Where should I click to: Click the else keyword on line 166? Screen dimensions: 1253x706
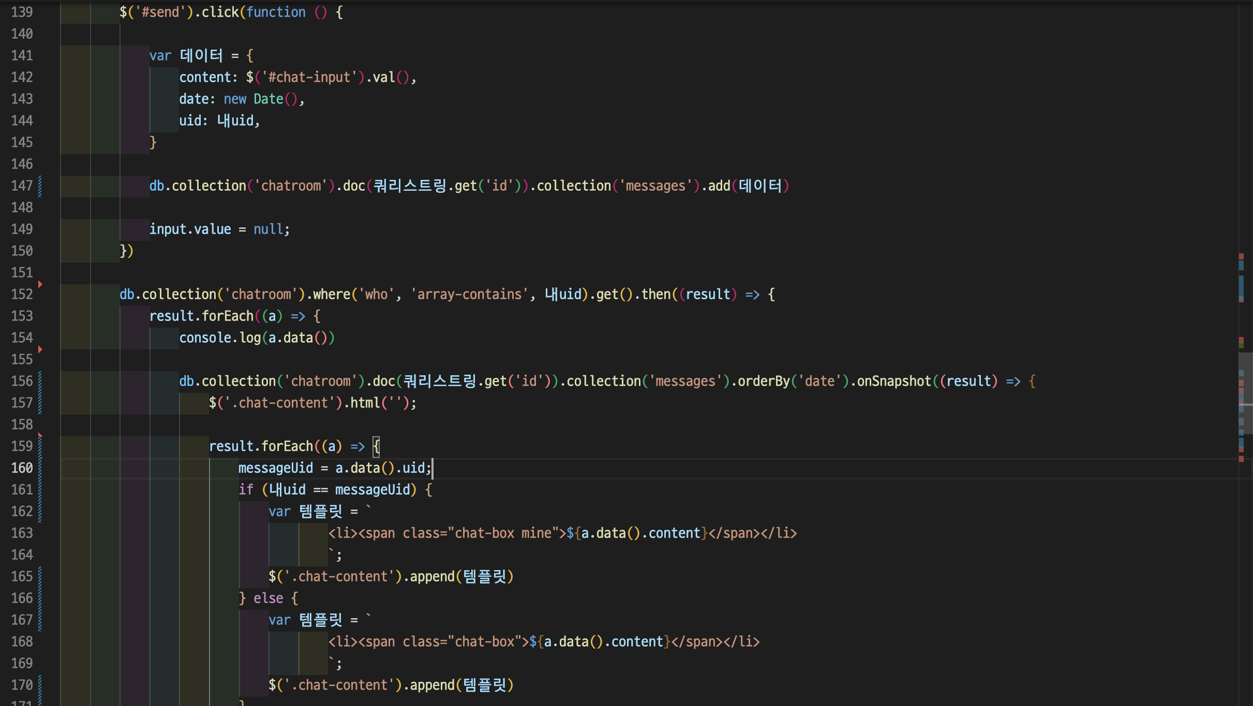point(268,598)
